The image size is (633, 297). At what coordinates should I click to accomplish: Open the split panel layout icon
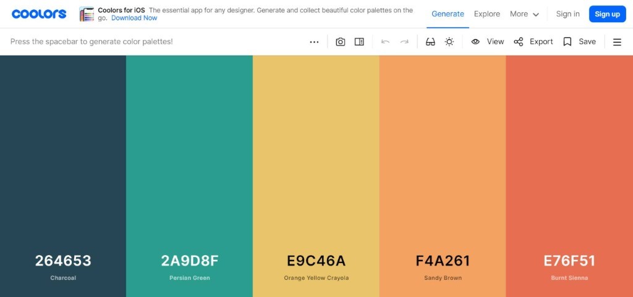point(359,42)
